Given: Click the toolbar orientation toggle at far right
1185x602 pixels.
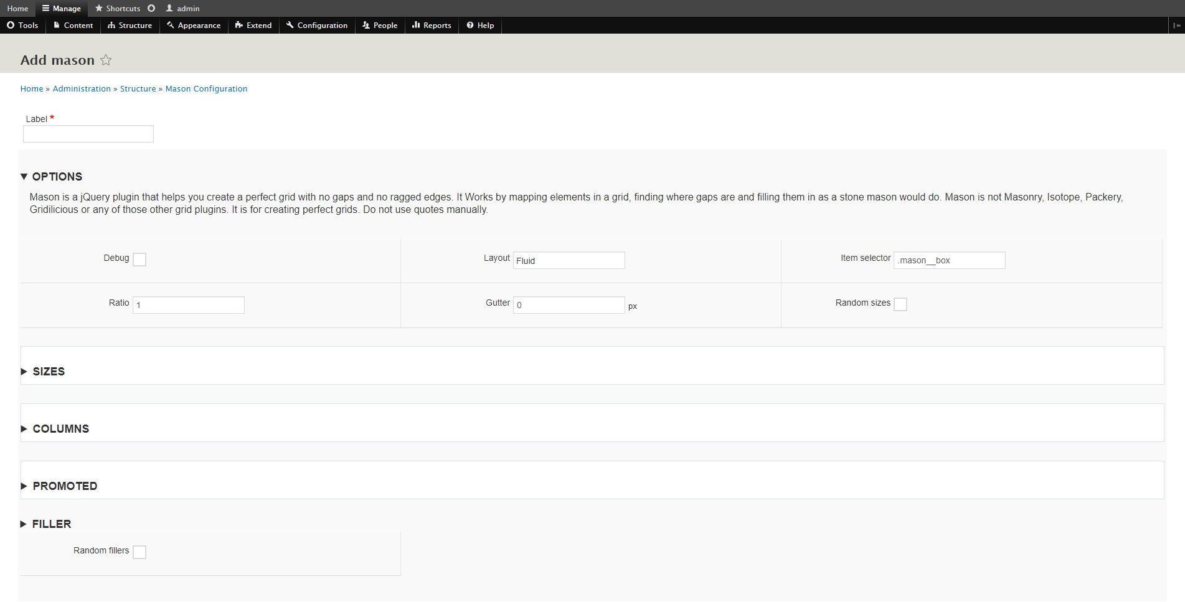Looking at the screenshot, I should coord(1176,26).
